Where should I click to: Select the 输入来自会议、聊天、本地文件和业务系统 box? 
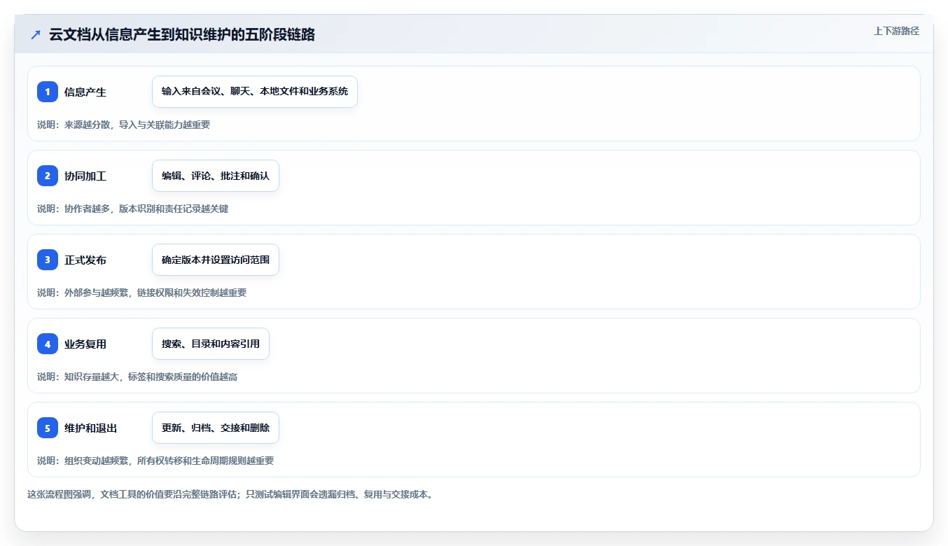[x=255, y=92]
